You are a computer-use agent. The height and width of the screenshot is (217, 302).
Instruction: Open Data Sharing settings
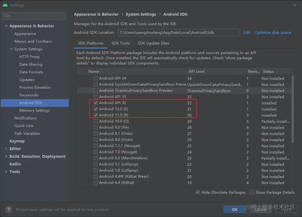[x=31, y=64]
